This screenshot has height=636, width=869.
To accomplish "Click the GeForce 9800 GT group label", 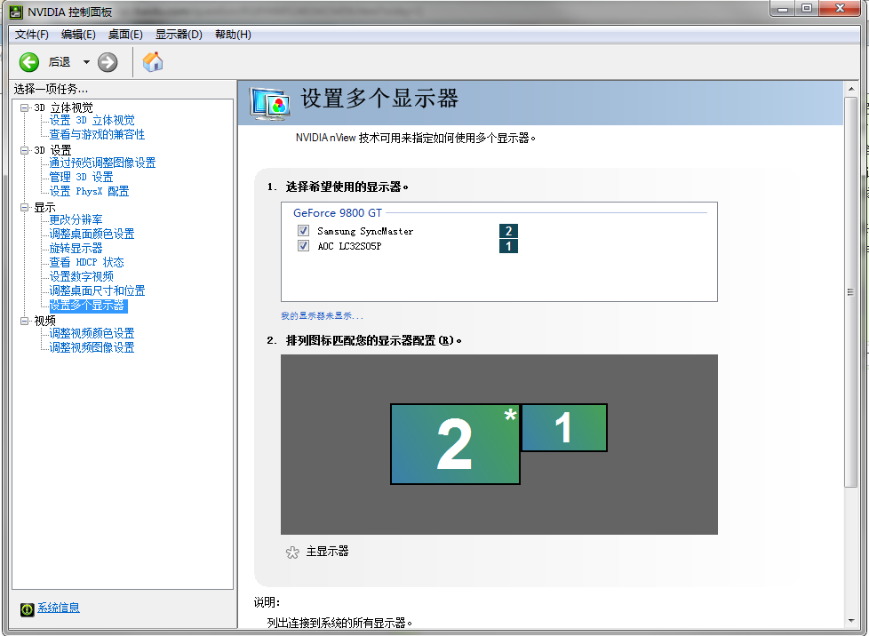I will pos(338,212).
